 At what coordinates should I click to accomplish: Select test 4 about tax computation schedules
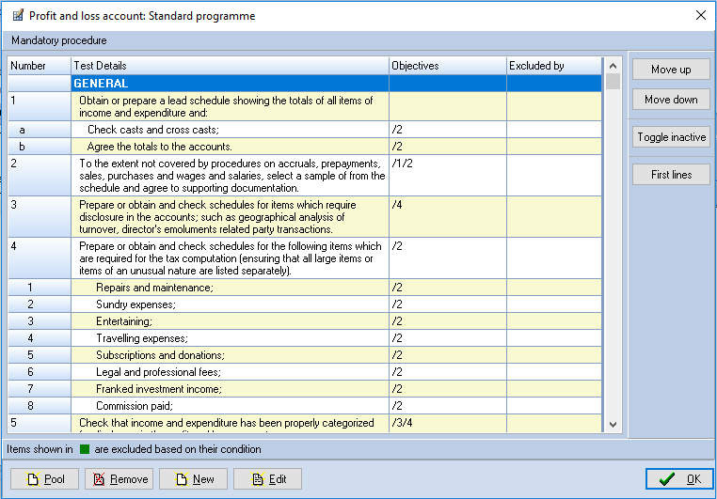[x=305, y=258]
